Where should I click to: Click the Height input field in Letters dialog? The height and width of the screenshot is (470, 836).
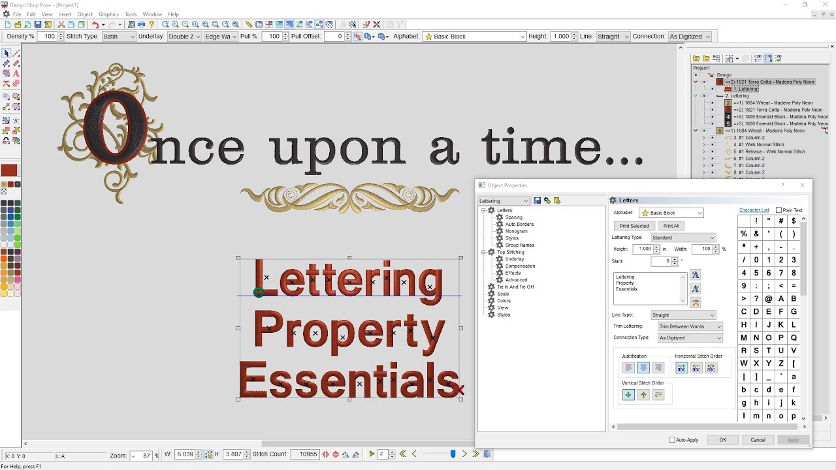[x=644, y=249]
